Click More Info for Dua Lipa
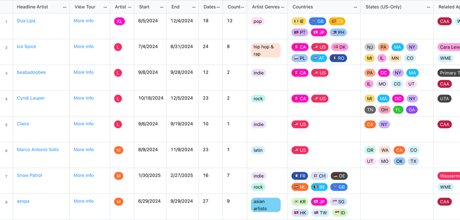The image size is (460, 220). point(84,21)
